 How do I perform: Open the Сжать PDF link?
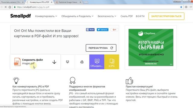tap(127, 16)
